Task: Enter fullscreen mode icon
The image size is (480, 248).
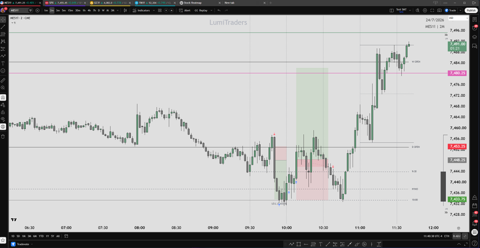Action: (x=432, y=10)
